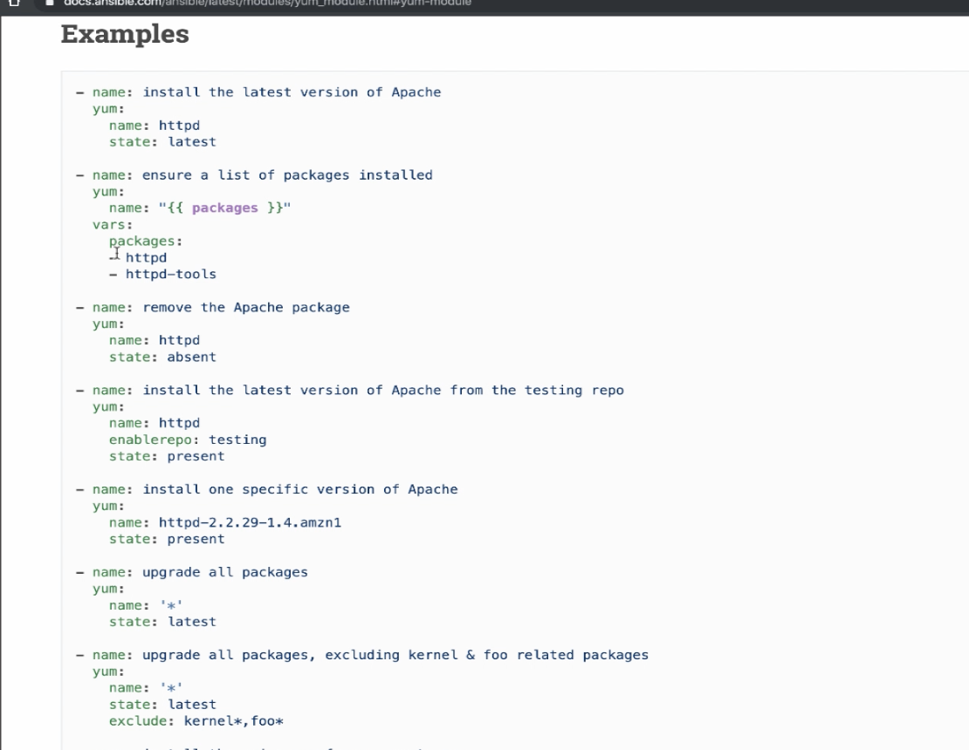Click the "{{ packages }}" template variable

coord(225,208)
